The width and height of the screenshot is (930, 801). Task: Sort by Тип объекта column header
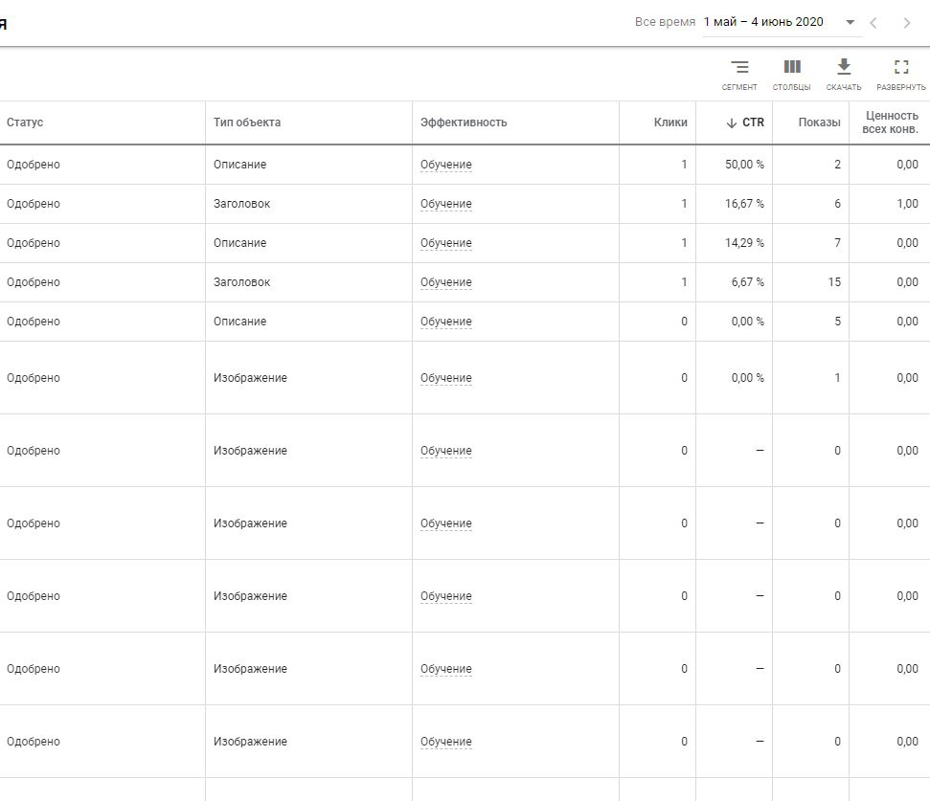(247, 122)
